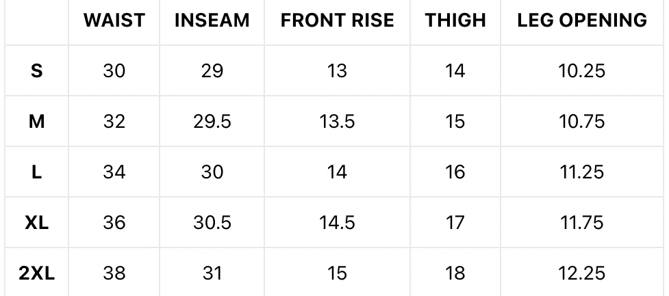Screen dimensions: 669x296
Task: Select thigh value 17 for size XL
Action: pos(455,223)
